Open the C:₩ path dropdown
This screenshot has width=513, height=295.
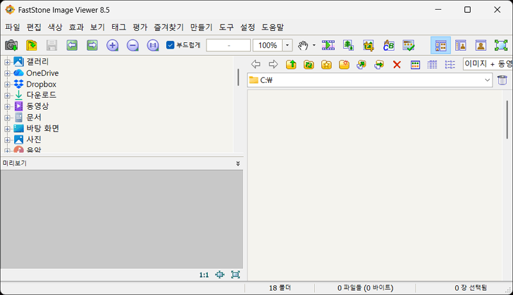coord(487,80)
